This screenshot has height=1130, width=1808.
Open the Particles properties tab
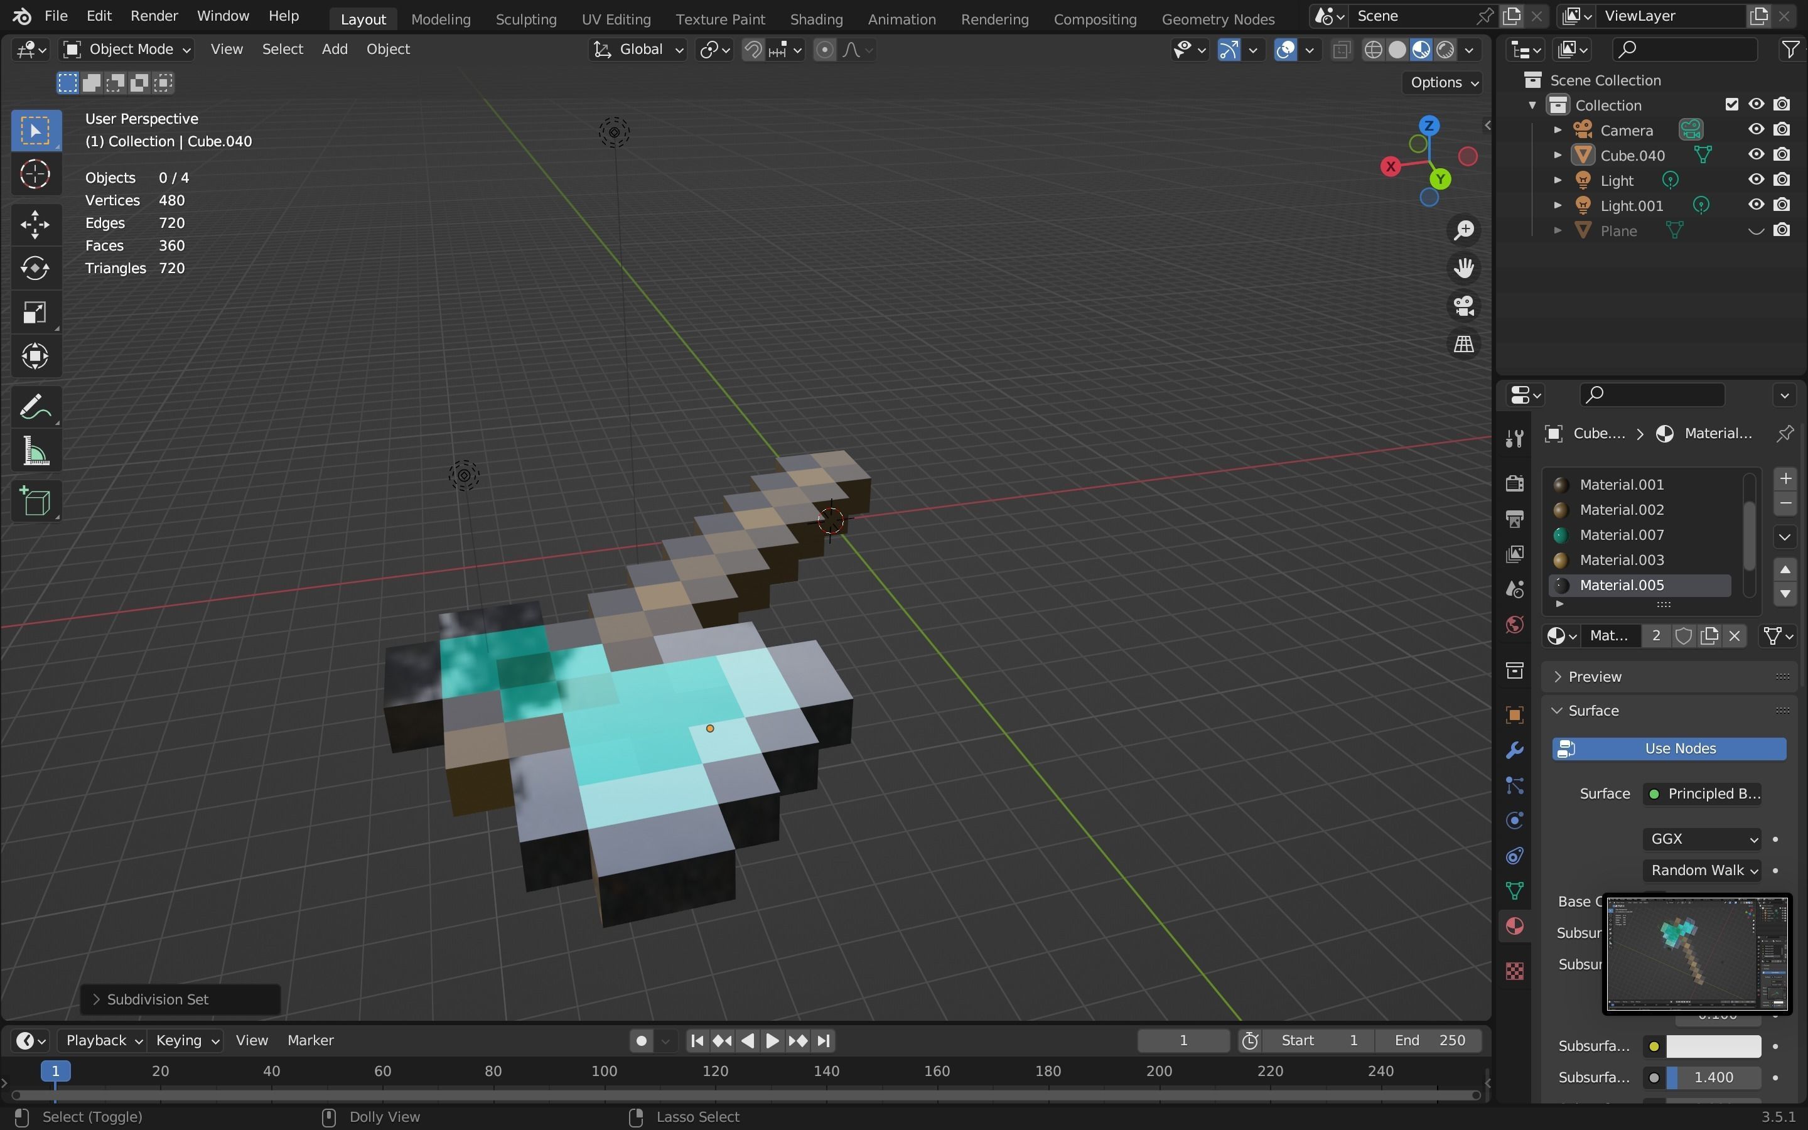(1514, 785)
